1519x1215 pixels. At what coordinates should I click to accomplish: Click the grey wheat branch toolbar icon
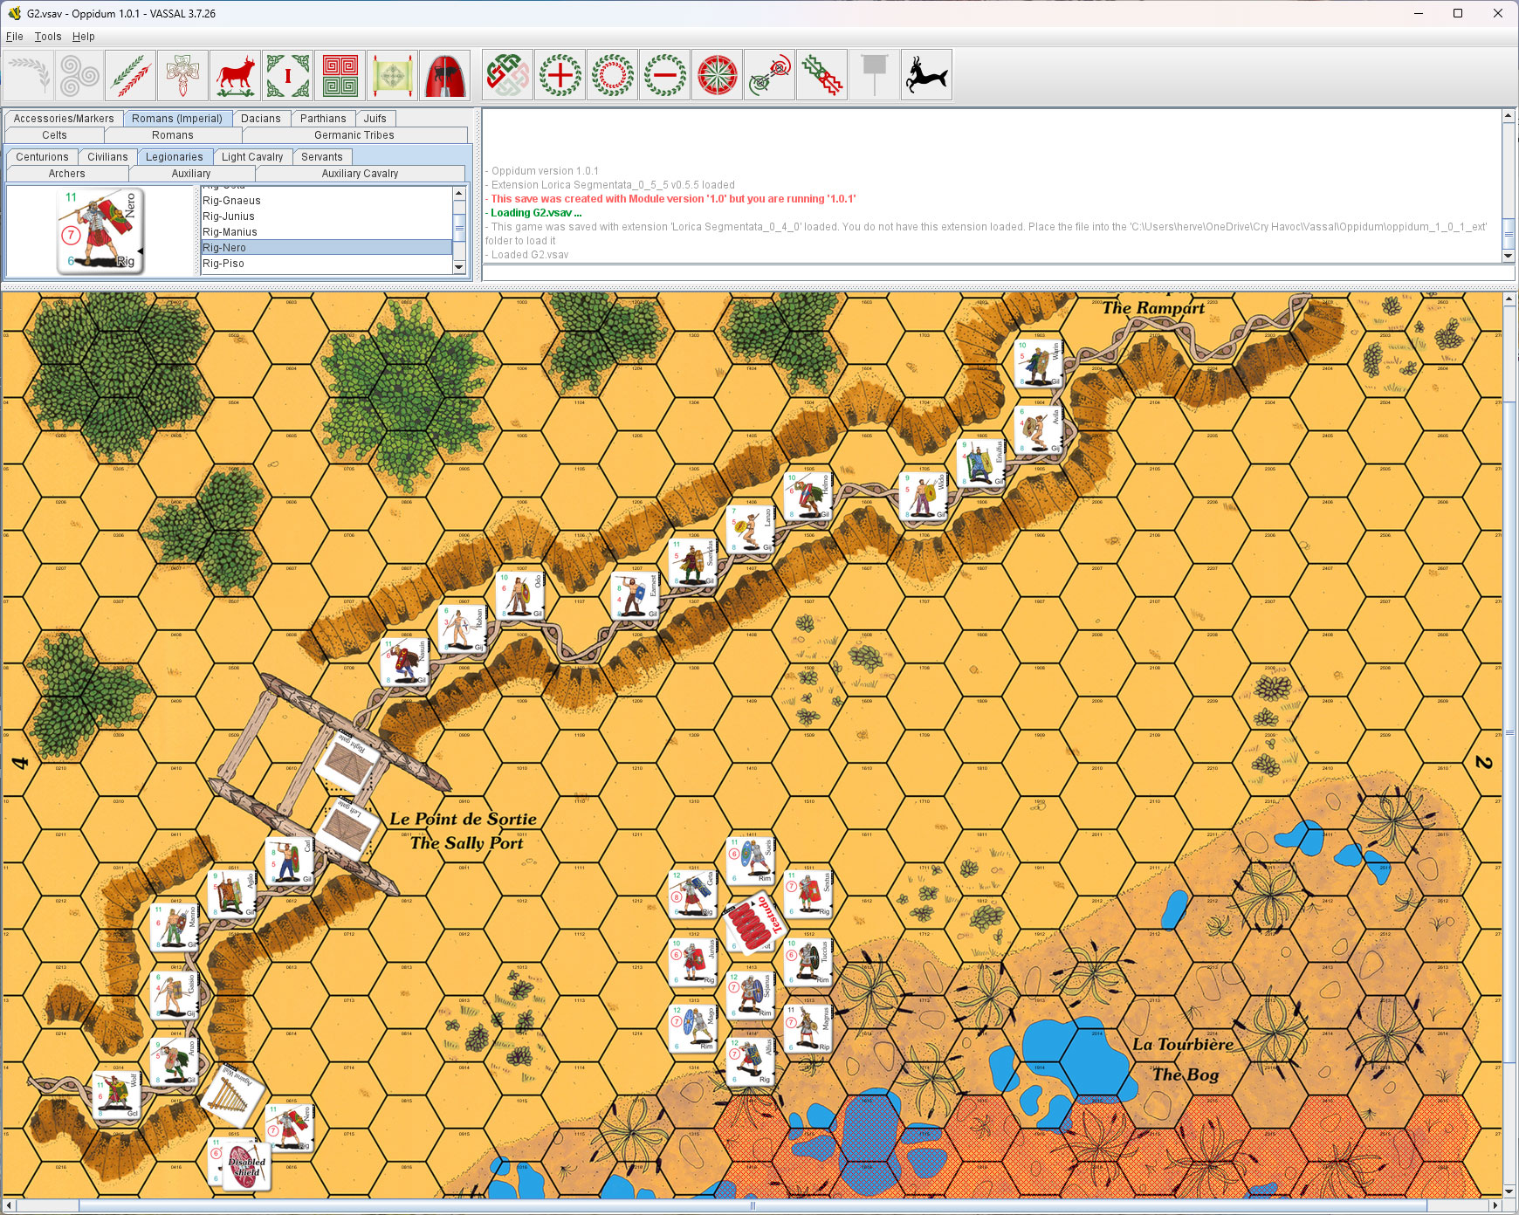(x=28, y=75)
